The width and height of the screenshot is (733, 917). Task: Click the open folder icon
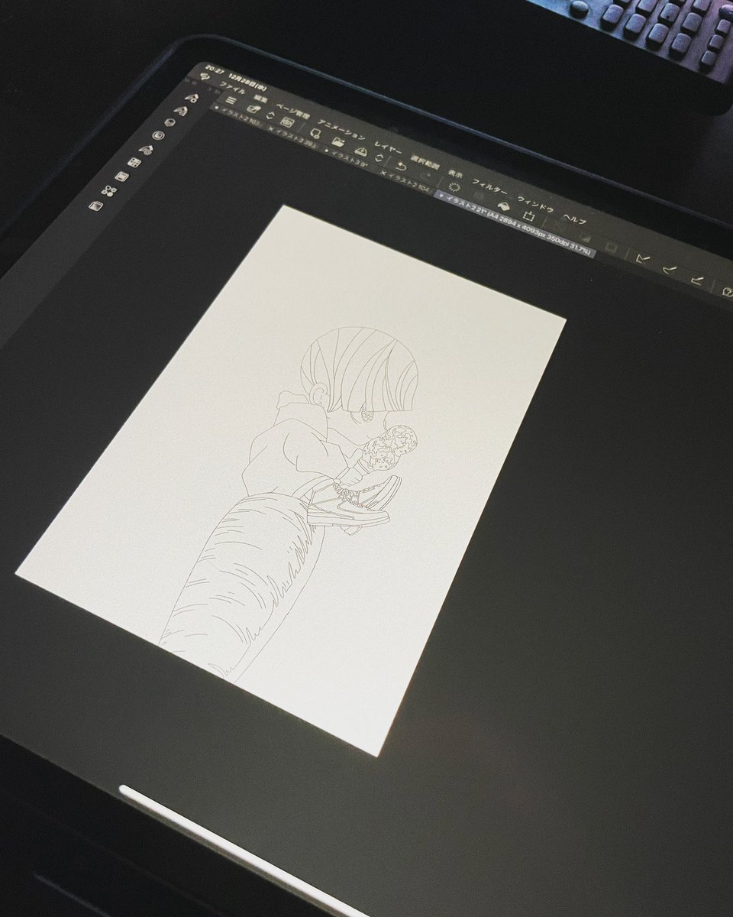337,141
